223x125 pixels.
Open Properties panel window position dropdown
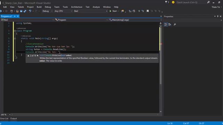click(215, 16)
